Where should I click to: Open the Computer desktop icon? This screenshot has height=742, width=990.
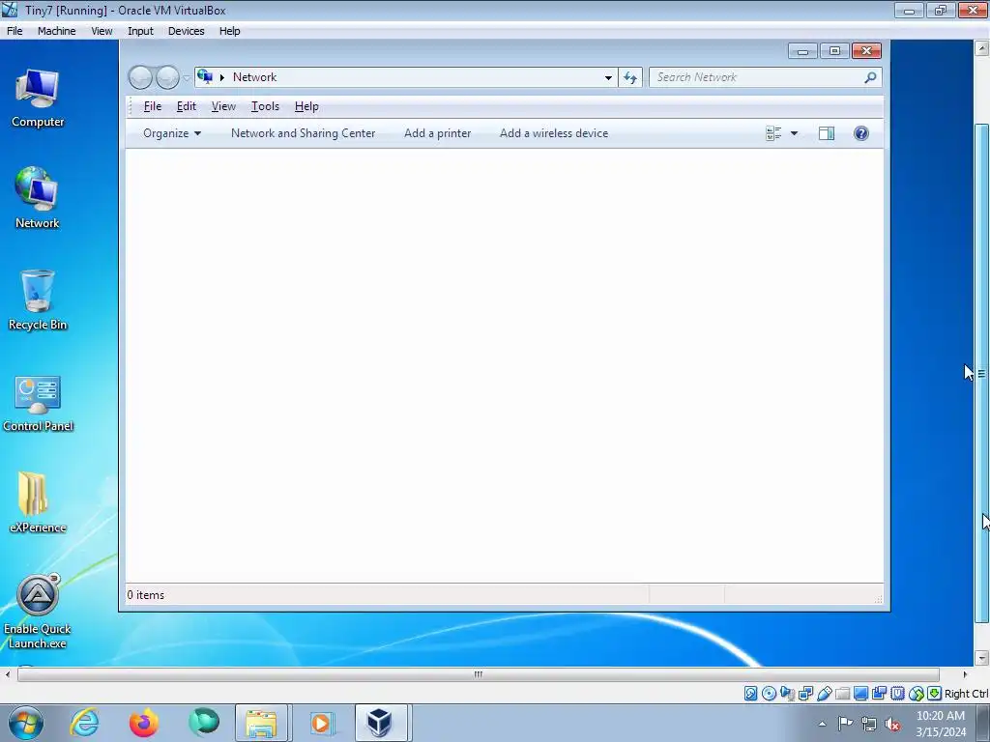(x=38, y=99)
